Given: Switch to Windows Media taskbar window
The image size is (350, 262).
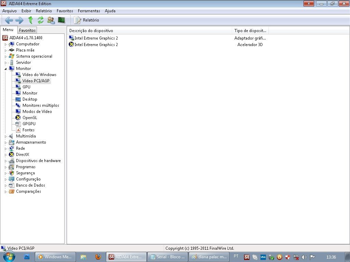Looking at the screenshot, I should [x=55, y=257].
